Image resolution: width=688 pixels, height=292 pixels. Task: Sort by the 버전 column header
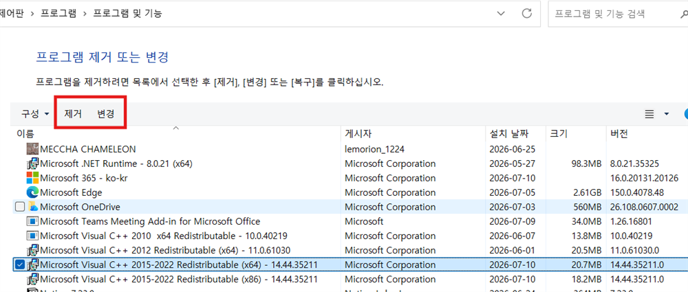coord(619,133)
